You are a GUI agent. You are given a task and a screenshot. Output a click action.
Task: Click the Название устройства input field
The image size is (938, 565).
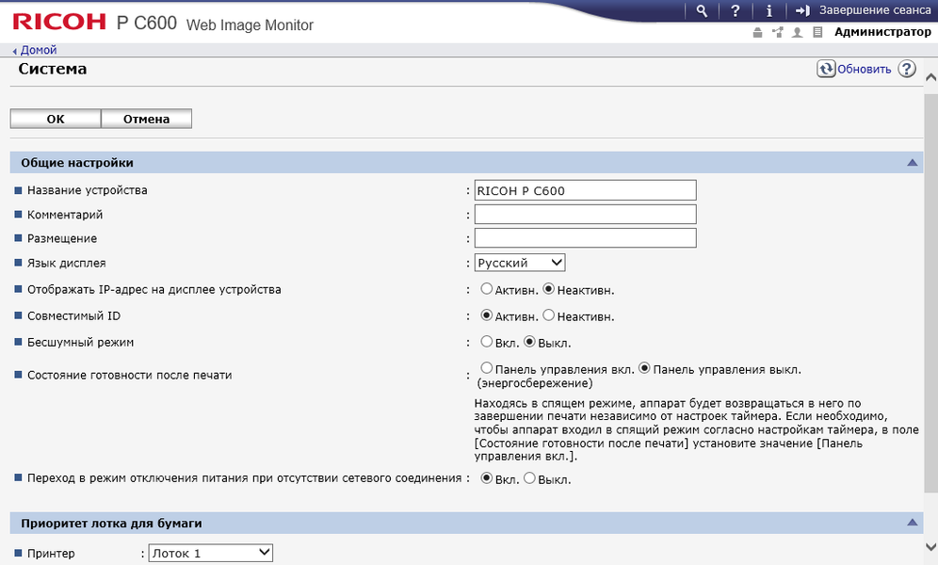pos(585,190)
